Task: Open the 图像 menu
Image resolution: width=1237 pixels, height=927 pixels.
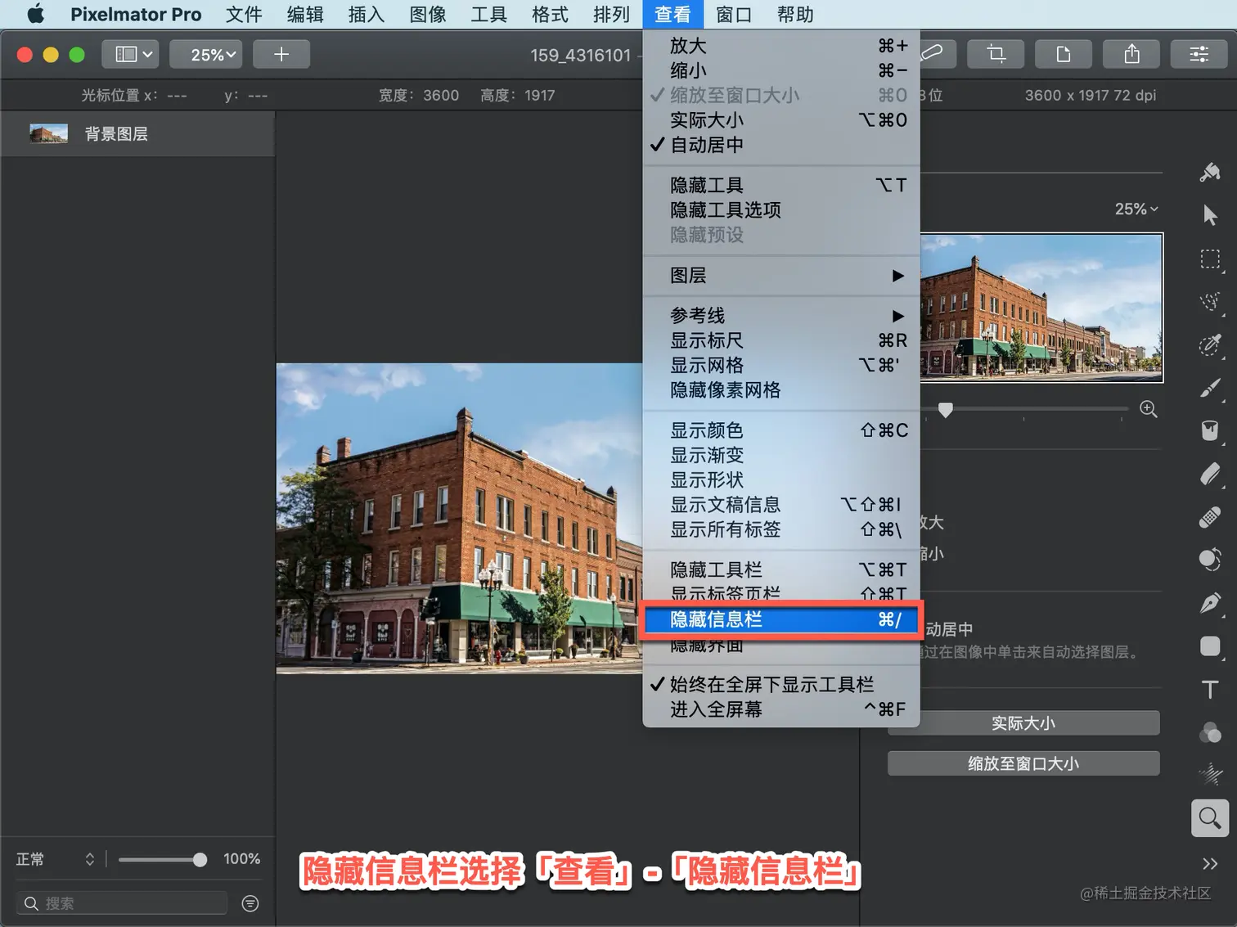Action: 428,14
